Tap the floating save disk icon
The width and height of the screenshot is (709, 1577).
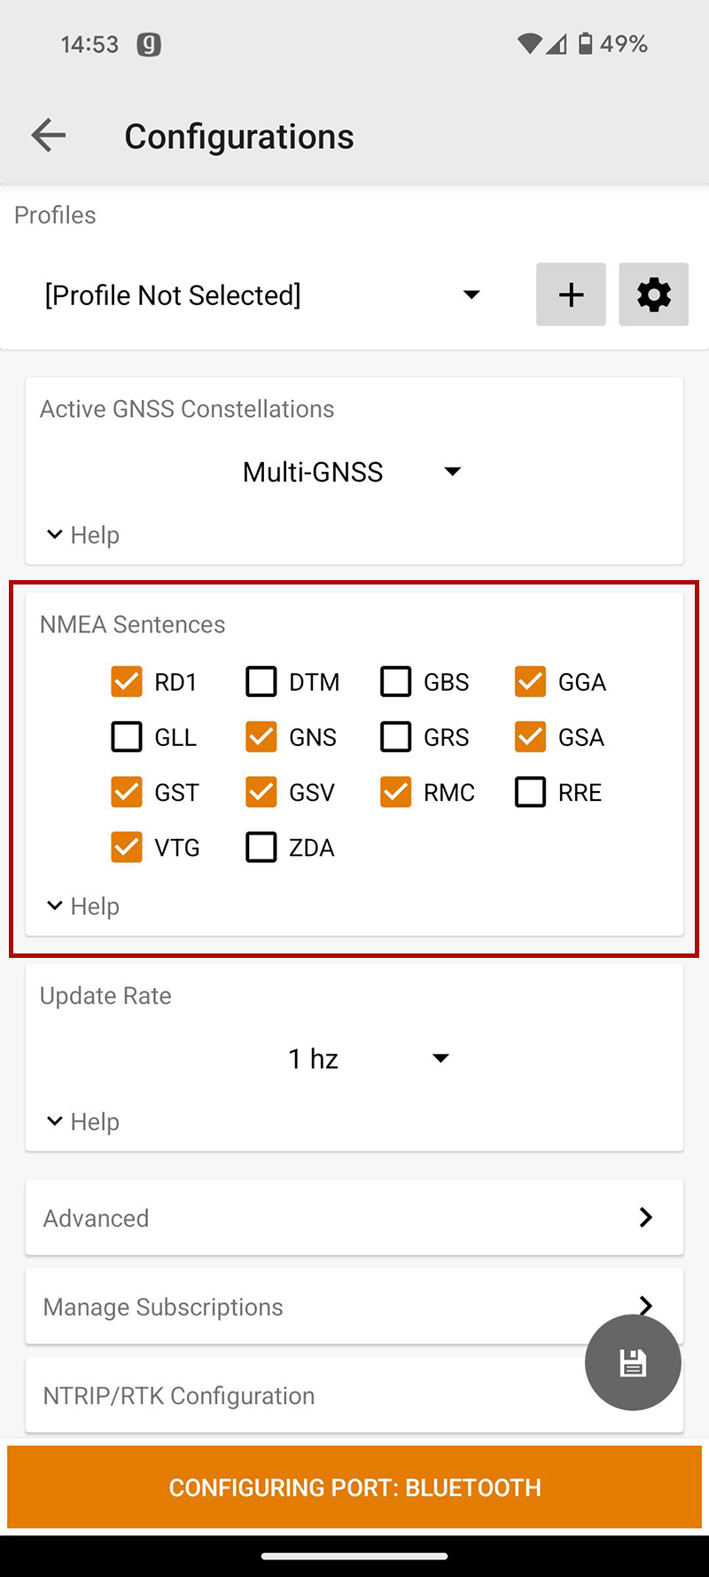click(633, 1362)
